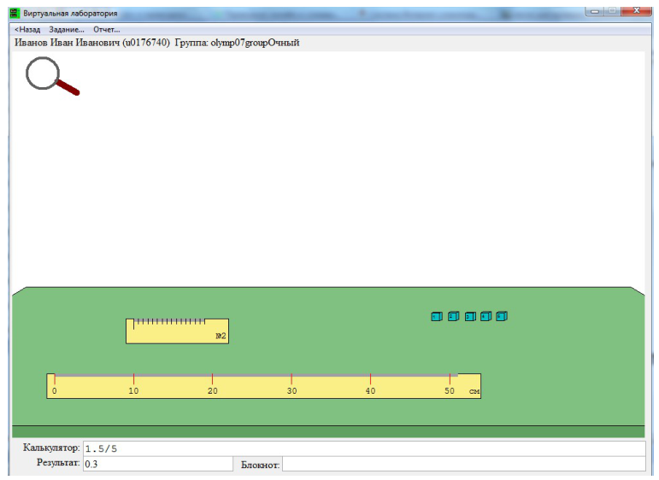The width and height of the screenshot is (659, 480).
Task: Pick cube number 2
Action: [x=453, y=316]
